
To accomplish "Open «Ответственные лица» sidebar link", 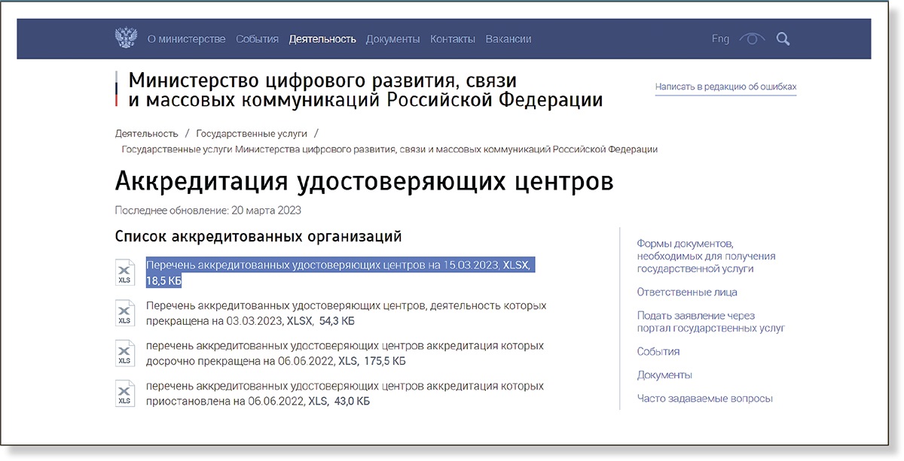I will point(687,292).
